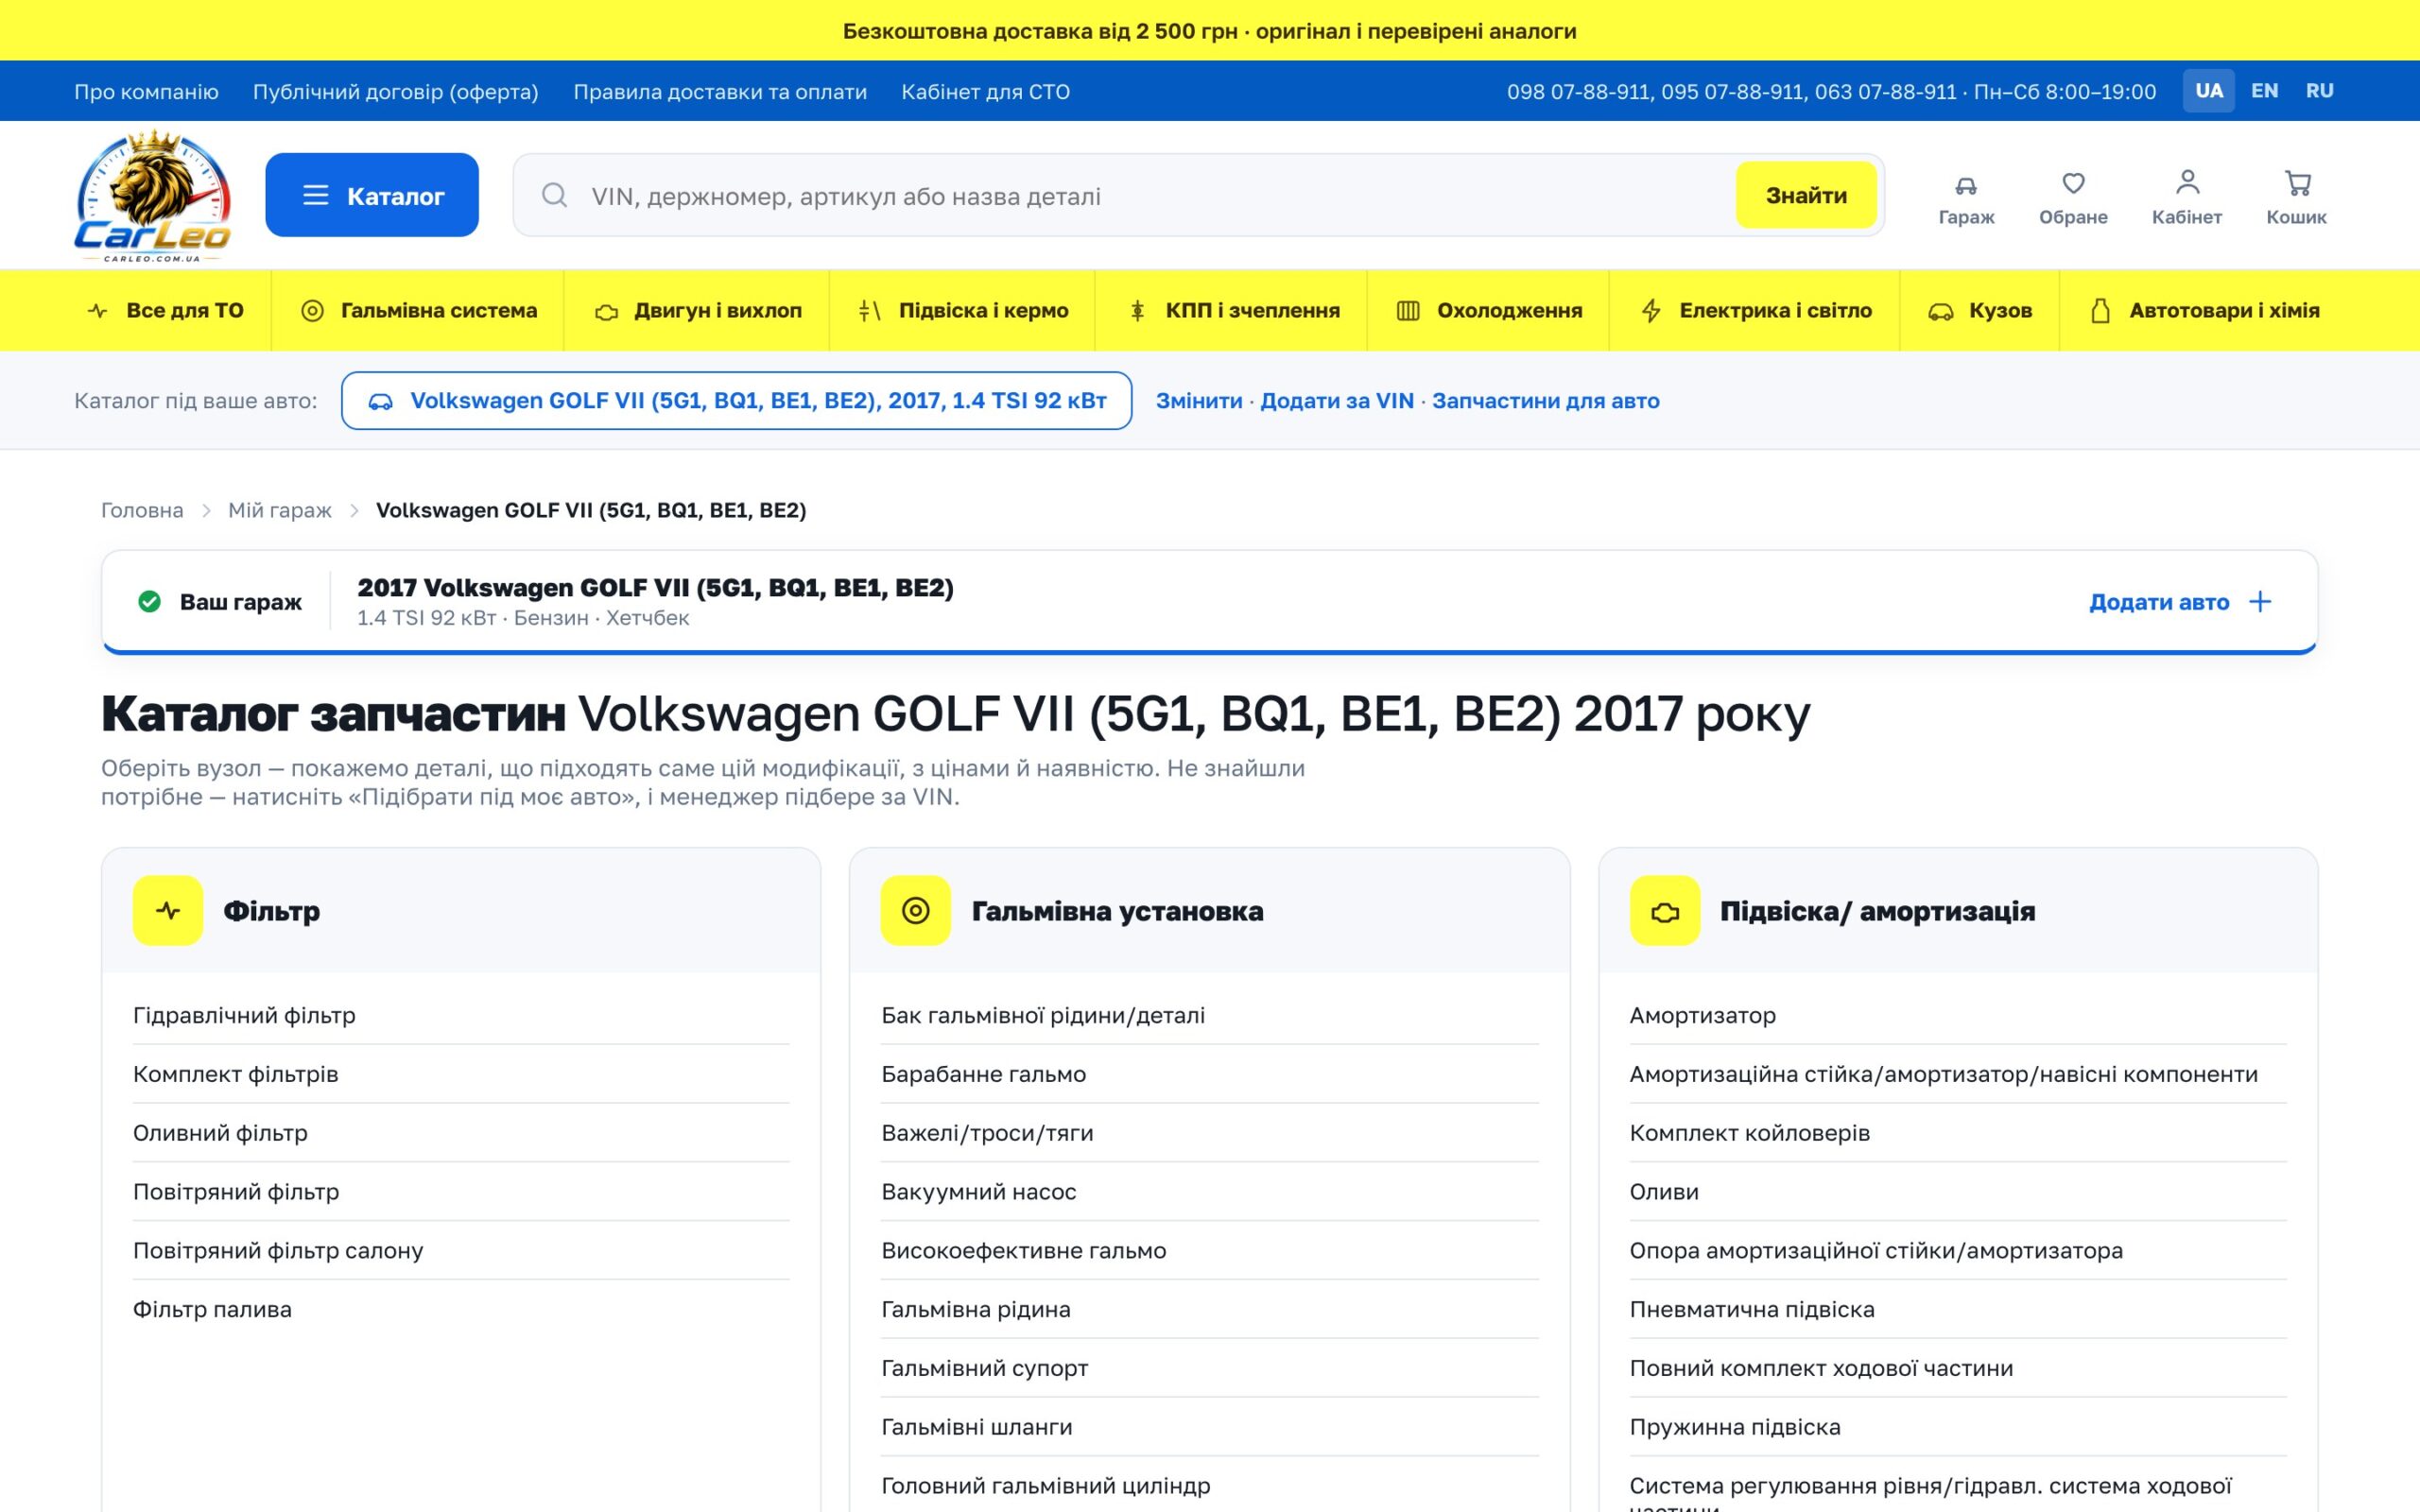Image resolution: width=2420 pixels, height=1512 pixels.
Task: Open Гальмівний супорт subcategory
Action: pyautogui.click(x=1209, y=1368)
